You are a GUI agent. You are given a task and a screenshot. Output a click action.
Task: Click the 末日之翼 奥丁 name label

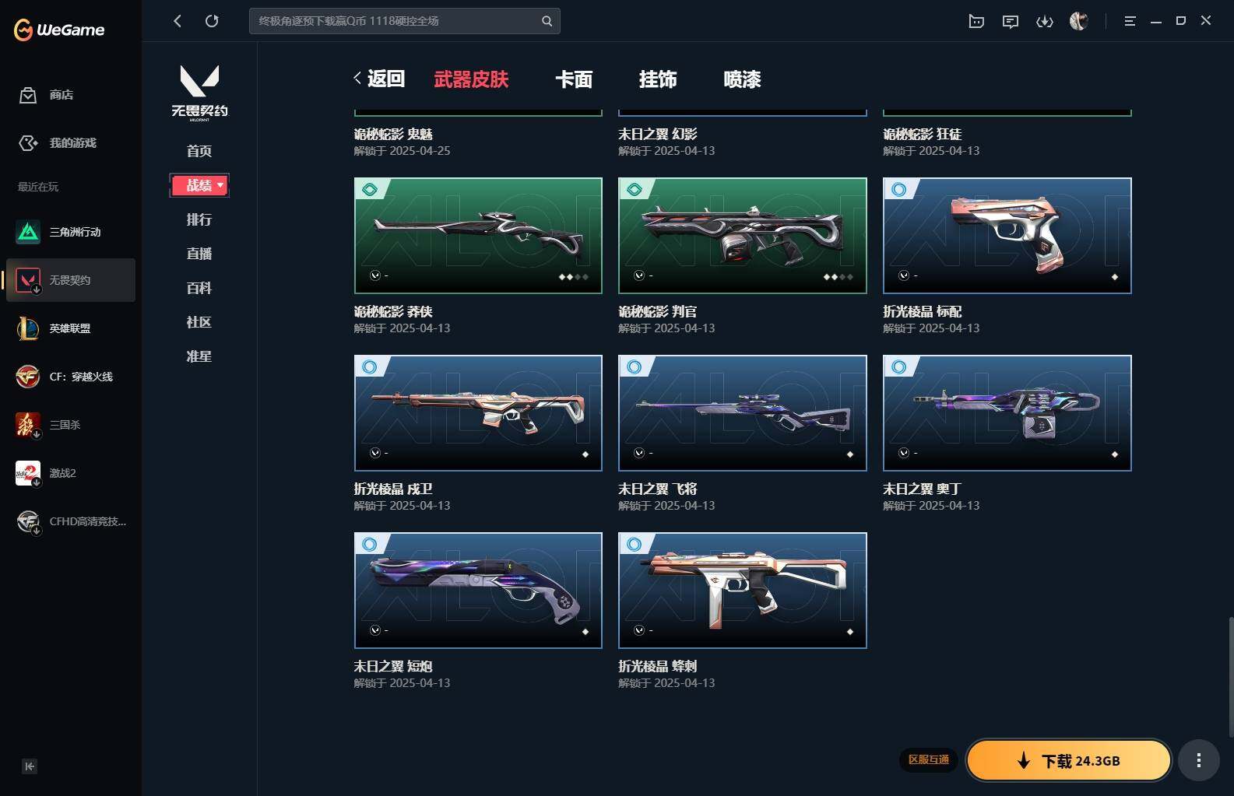coord(923,489)
